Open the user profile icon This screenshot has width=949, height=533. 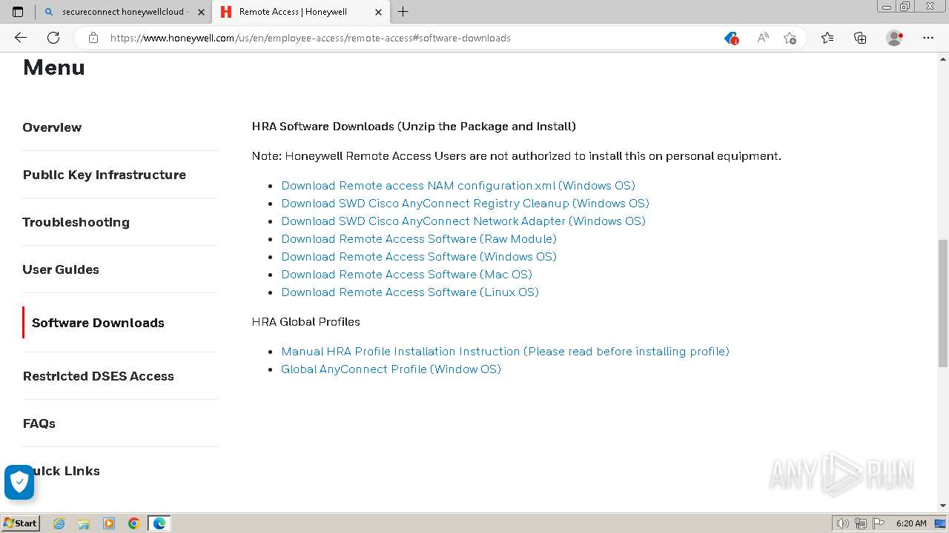click(895, 38)
